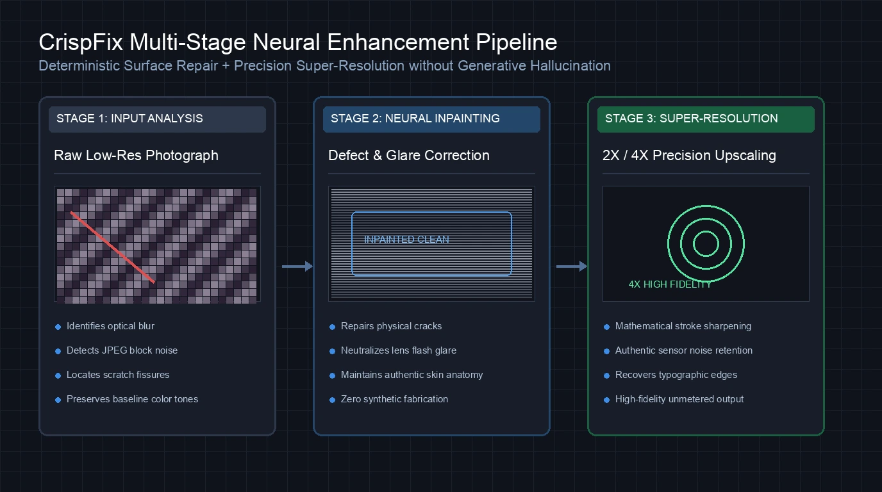Select the Stage 1: Input Analysis header
The image size is (882, 492).
click(x=157, y=119)
